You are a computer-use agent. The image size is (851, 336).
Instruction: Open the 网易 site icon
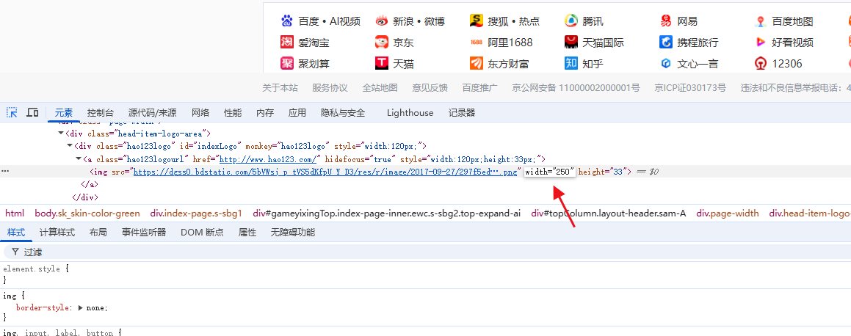coord(666,21)
